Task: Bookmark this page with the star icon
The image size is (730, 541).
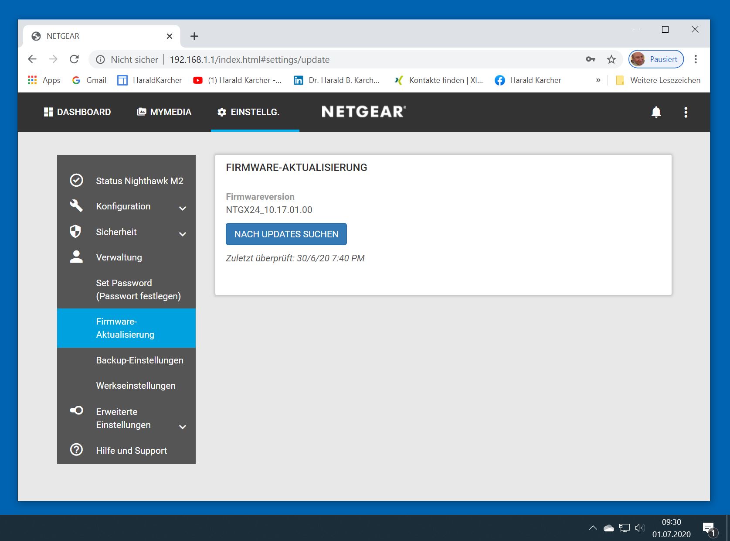Action: coord(611,60)
